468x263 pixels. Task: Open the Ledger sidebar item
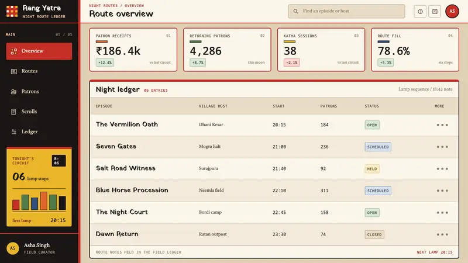coord(39,132)
